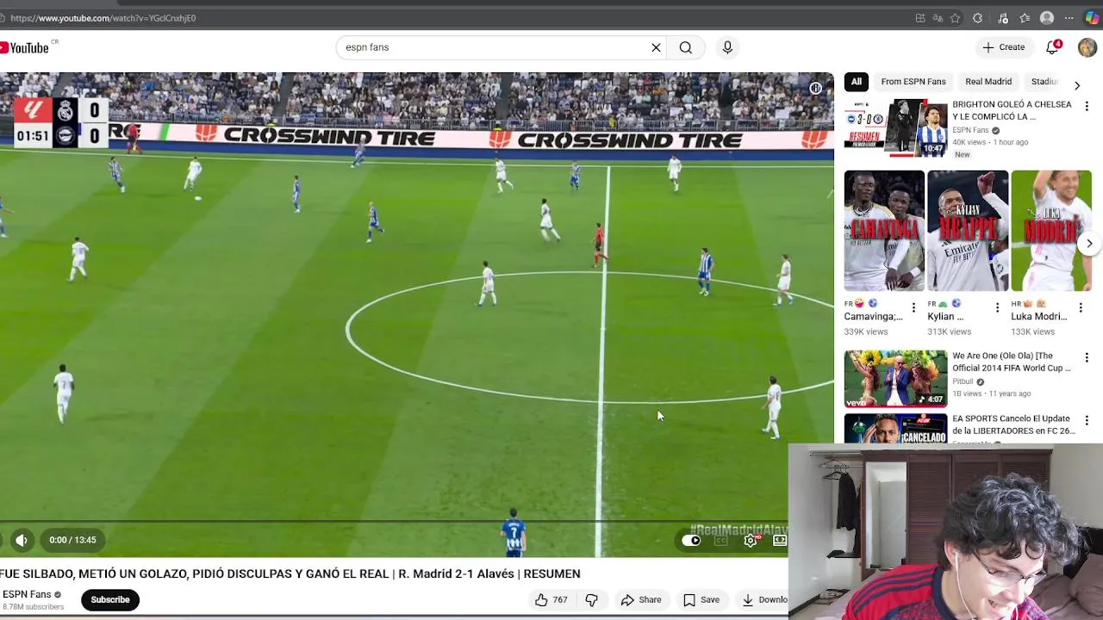This screenshot has width=1103, height=620.
Task: Click the browser address bar URL
Action: coord(103,18)
